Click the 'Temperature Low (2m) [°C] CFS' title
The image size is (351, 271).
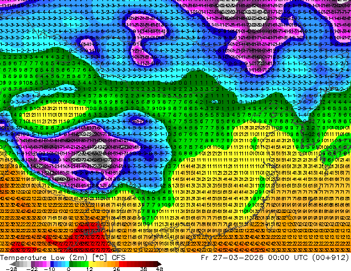click(x=63, y=258)
